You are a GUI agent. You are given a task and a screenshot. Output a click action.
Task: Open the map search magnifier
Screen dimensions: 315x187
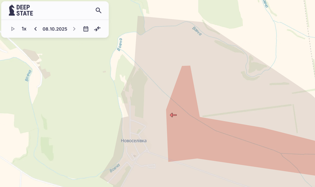pyautogui.click(x=98, y=10)
